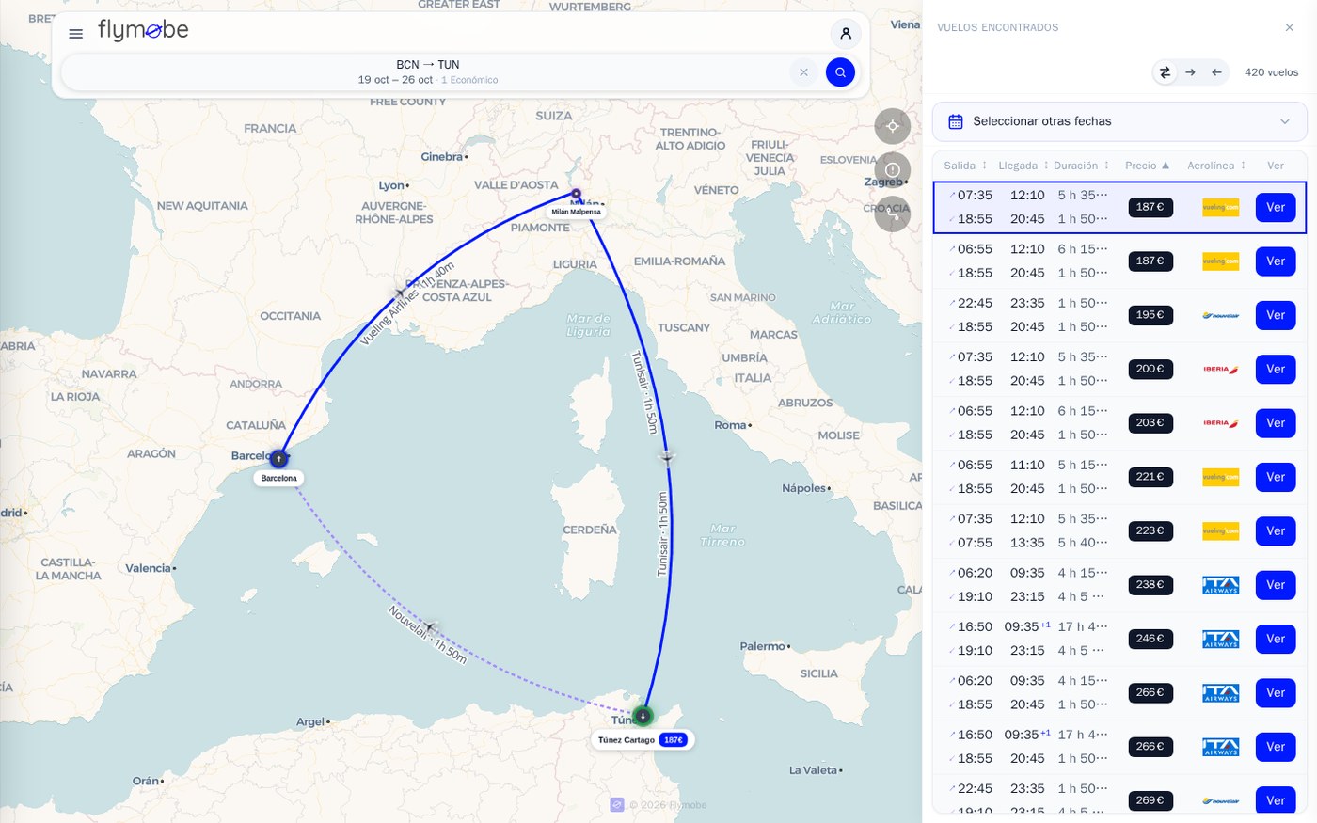Close the Vuelos Encontrados panel
The height and width of the screenshot is (823, 1317).
[1290, 27]
